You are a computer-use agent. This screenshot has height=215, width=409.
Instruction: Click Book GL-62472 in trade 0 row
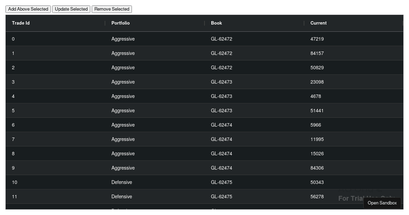222,39
